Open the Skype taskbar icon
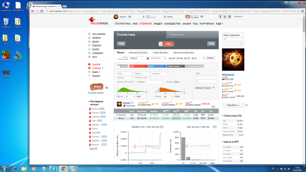The image size is (306, 172). click(53, 169)
